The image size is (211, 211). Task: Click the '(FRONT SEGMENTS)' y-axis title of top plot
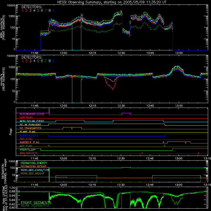pyautogui.click(x=4, y=27)
